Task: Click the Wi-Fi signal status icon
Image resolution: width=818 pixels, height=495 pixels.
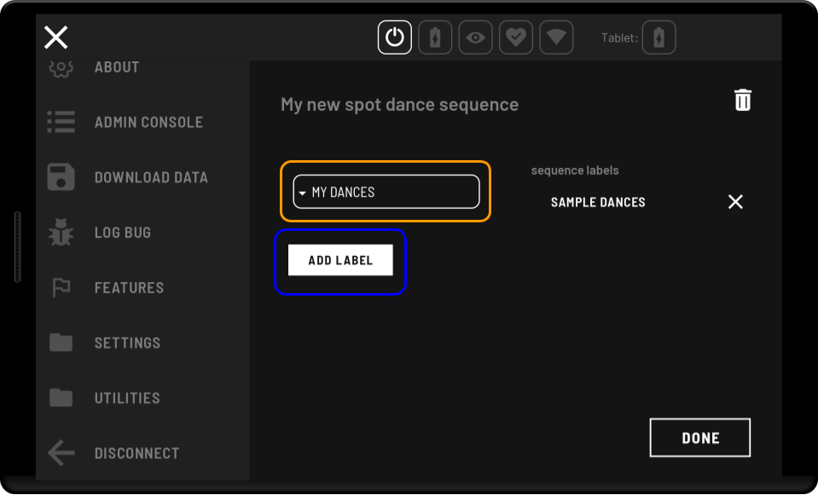Action: pos(556,37)
